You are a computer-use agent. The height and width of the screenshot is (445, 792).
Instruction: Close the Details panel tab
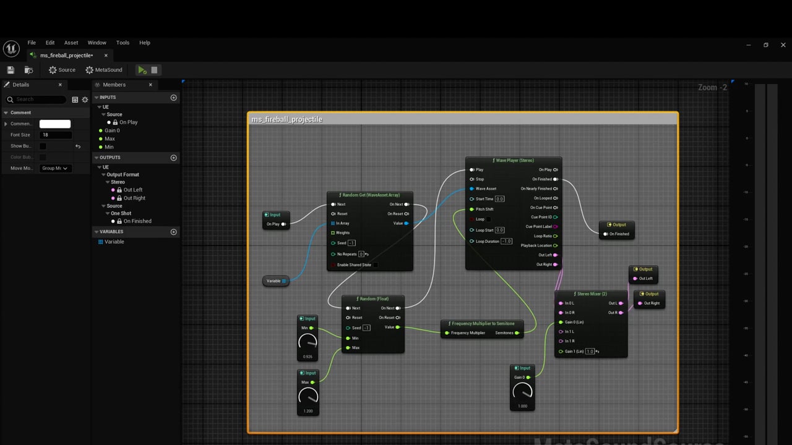tap(60, 85)
